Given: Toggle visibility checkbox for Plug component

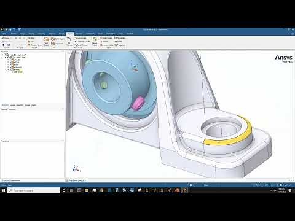Looking at the screenshot, I should pyautogui.click(x=10, y=62).
